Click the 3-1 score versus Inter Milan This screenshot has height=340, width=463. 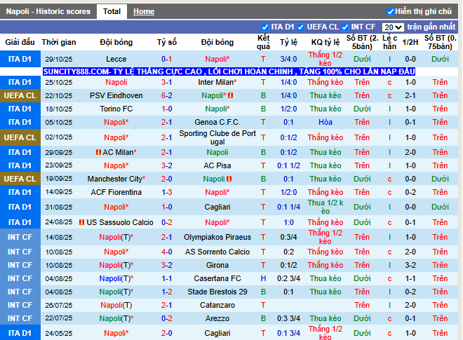click(167, 82)
